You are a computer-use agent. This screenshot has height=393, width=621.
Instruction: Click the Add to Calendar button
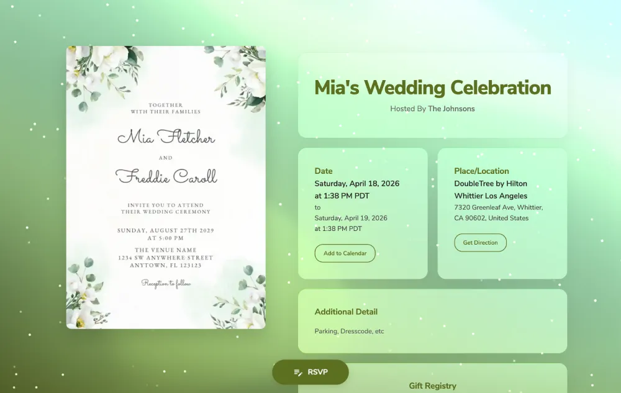tap(345, 253)
